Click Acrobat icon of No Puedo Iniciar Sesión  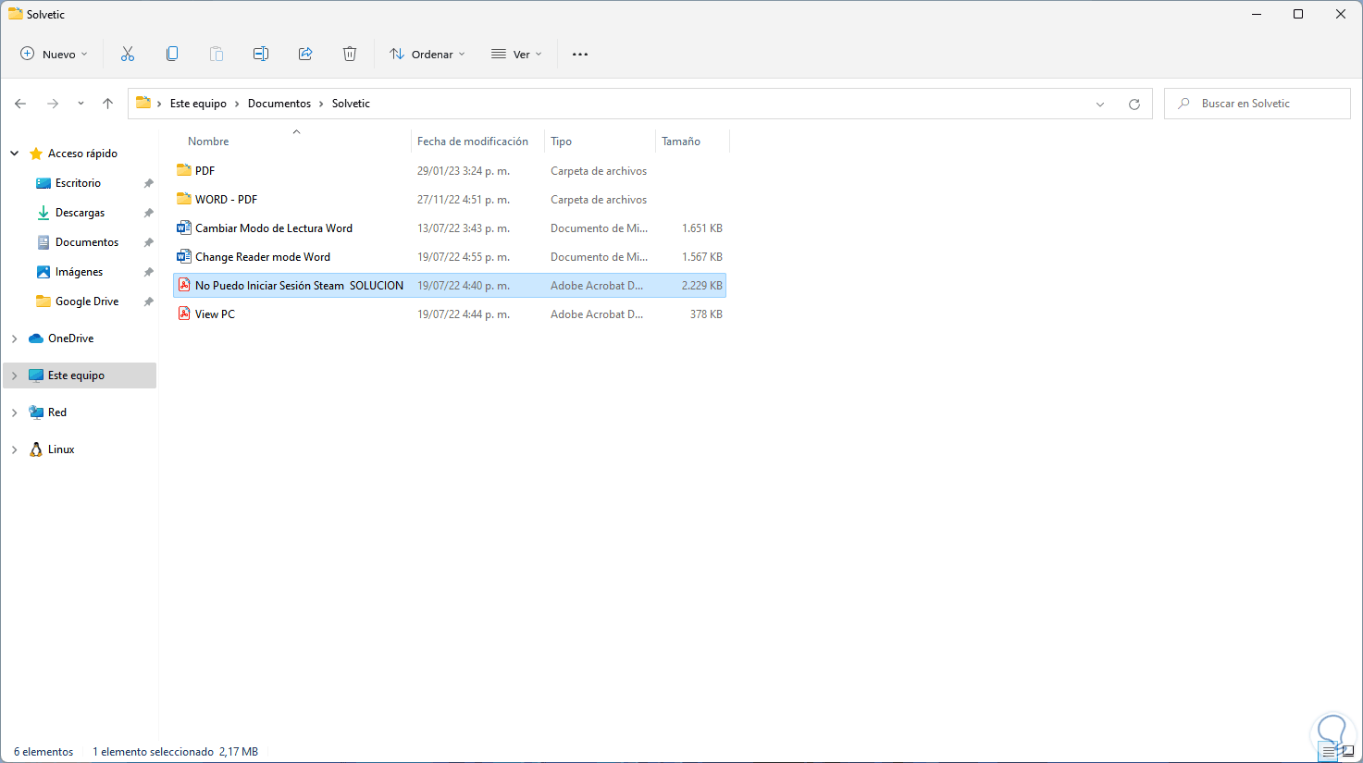point(184,285)
